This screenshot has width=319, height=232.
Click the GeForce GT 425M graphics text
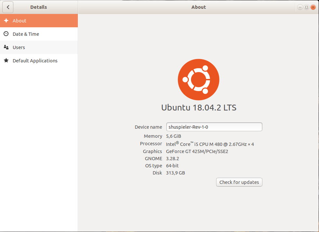pyautogui.click(x=197, y=151)
